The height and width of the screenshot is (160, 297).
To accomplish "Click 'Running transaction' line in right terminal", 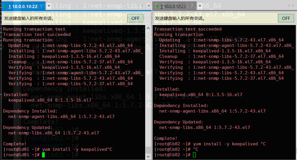I will 179,35.
